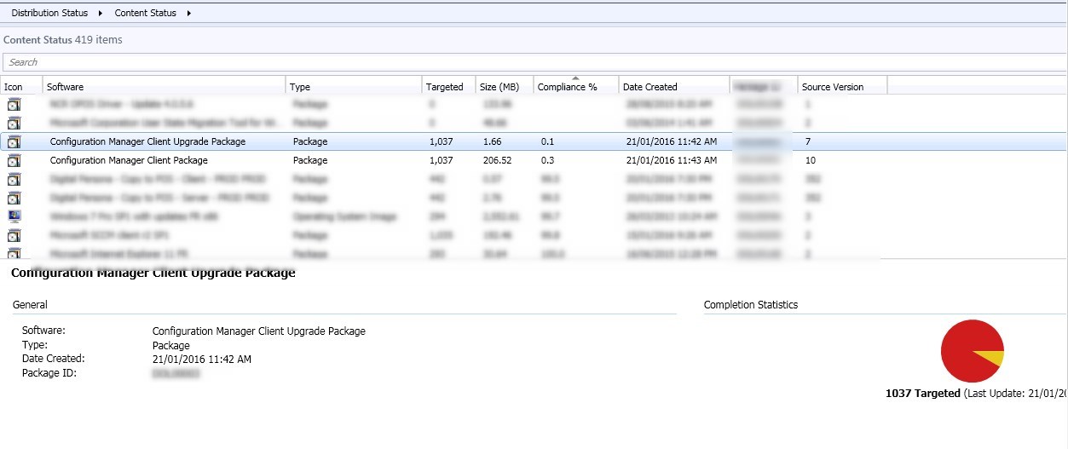
Task: Click the Completion Statistics heading
Action: [751, 305]
